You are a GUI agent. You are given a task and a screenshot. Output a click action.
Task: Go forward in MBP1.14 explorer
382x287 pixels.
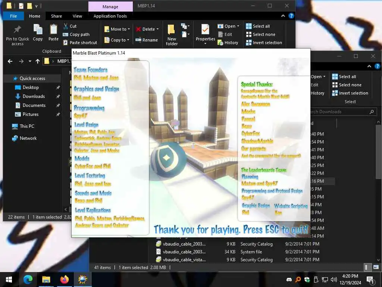(x=21, y=61)
